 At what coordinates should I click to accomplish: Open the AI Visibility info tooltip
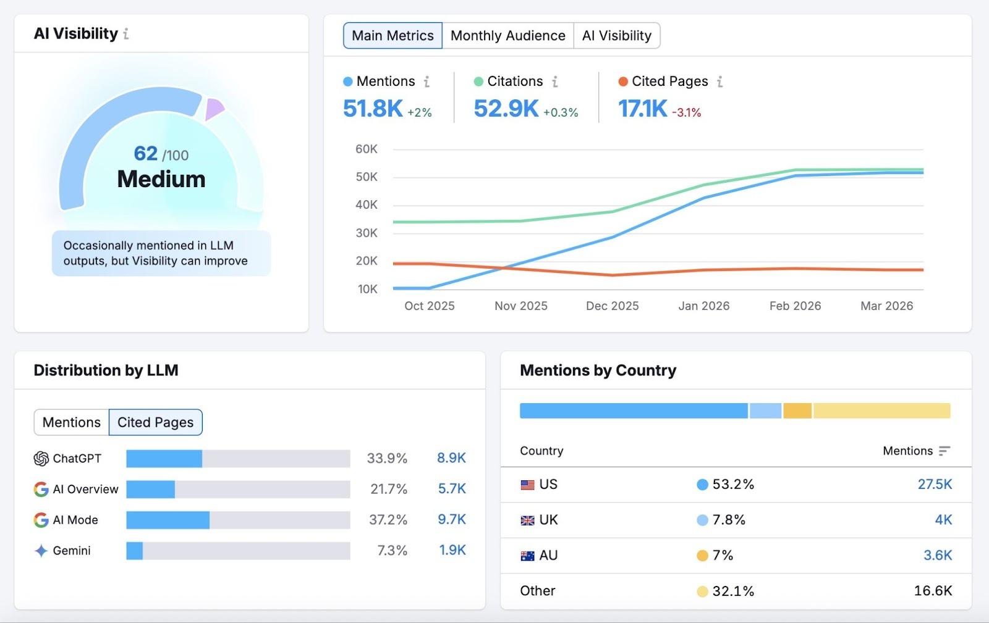[127, 35]
